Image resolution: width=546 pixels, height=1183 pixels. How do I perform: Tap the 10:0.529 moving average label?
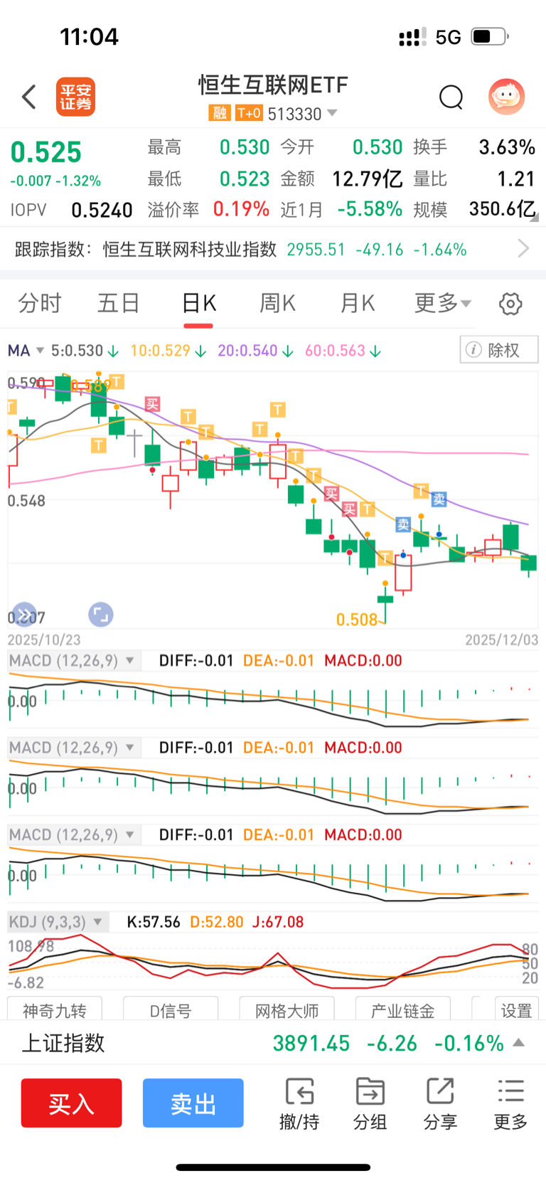[160, 351]
